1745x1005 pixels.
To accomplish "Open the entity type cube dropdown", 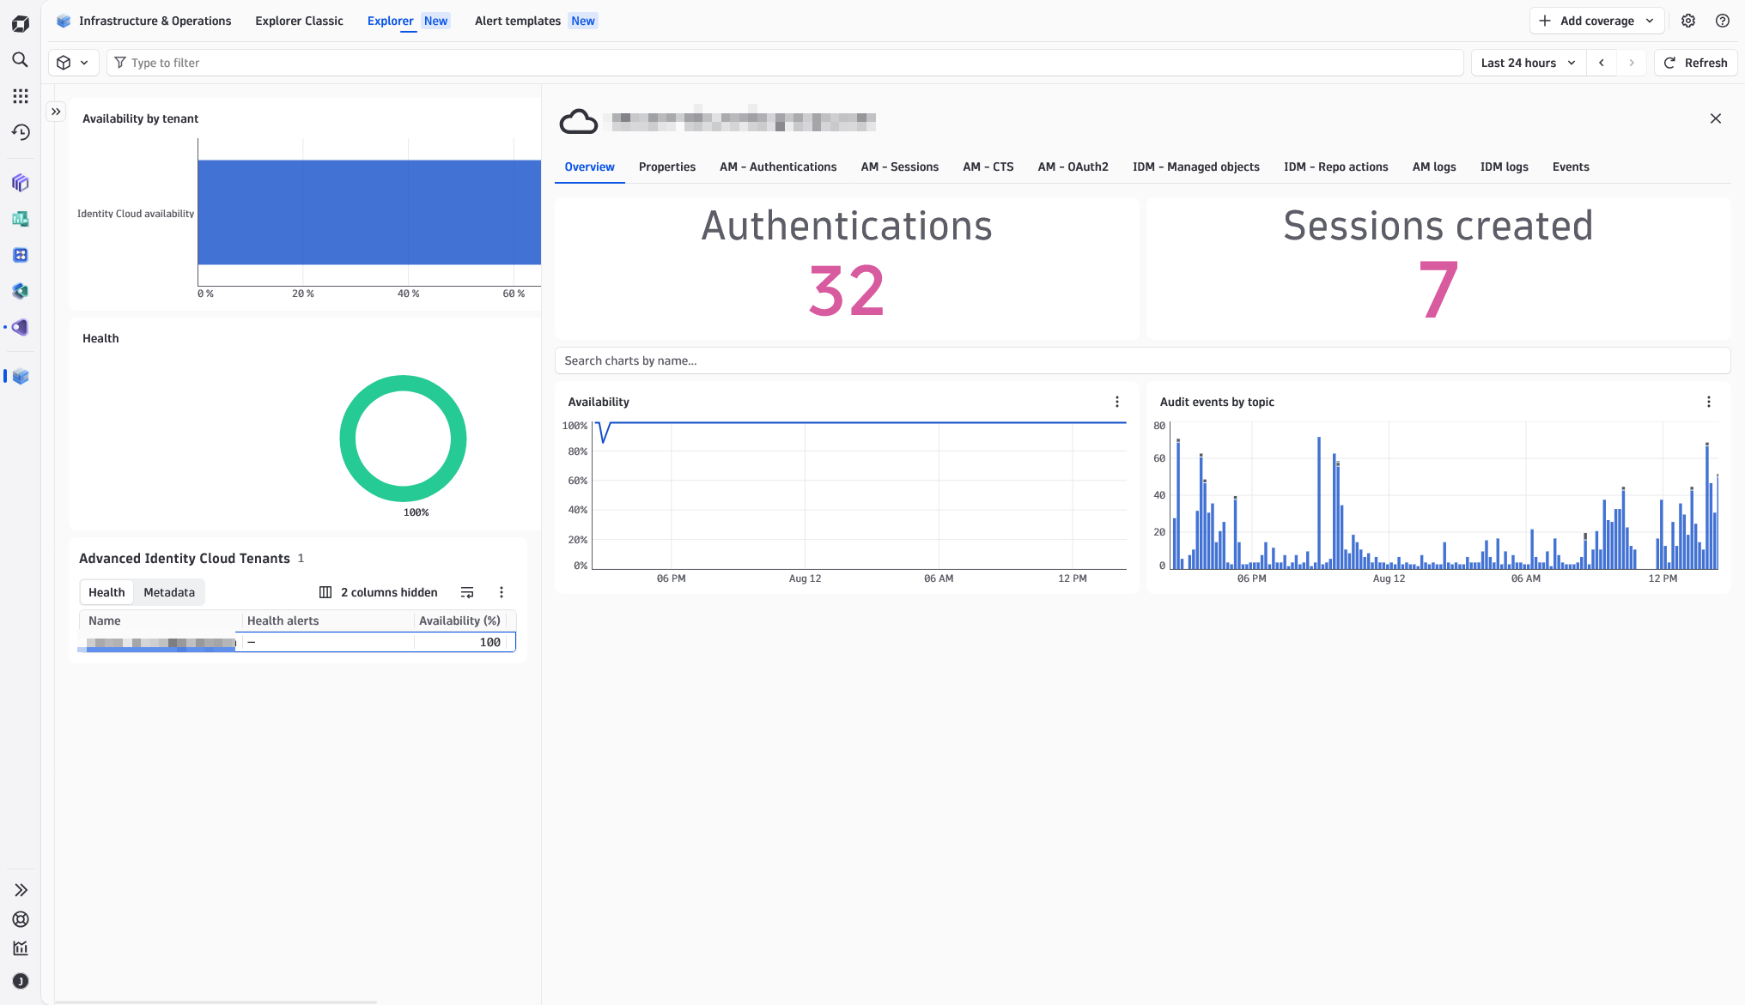I will [x=73, y=63].
